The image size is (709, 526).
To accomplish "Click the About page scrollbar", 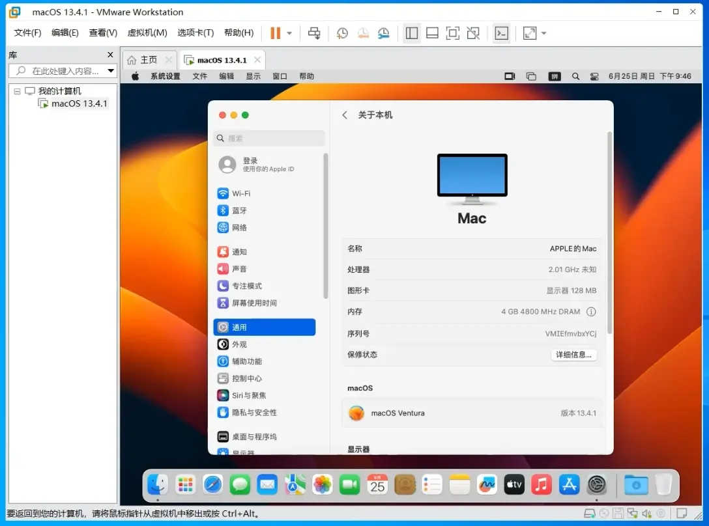I will 609,232.
